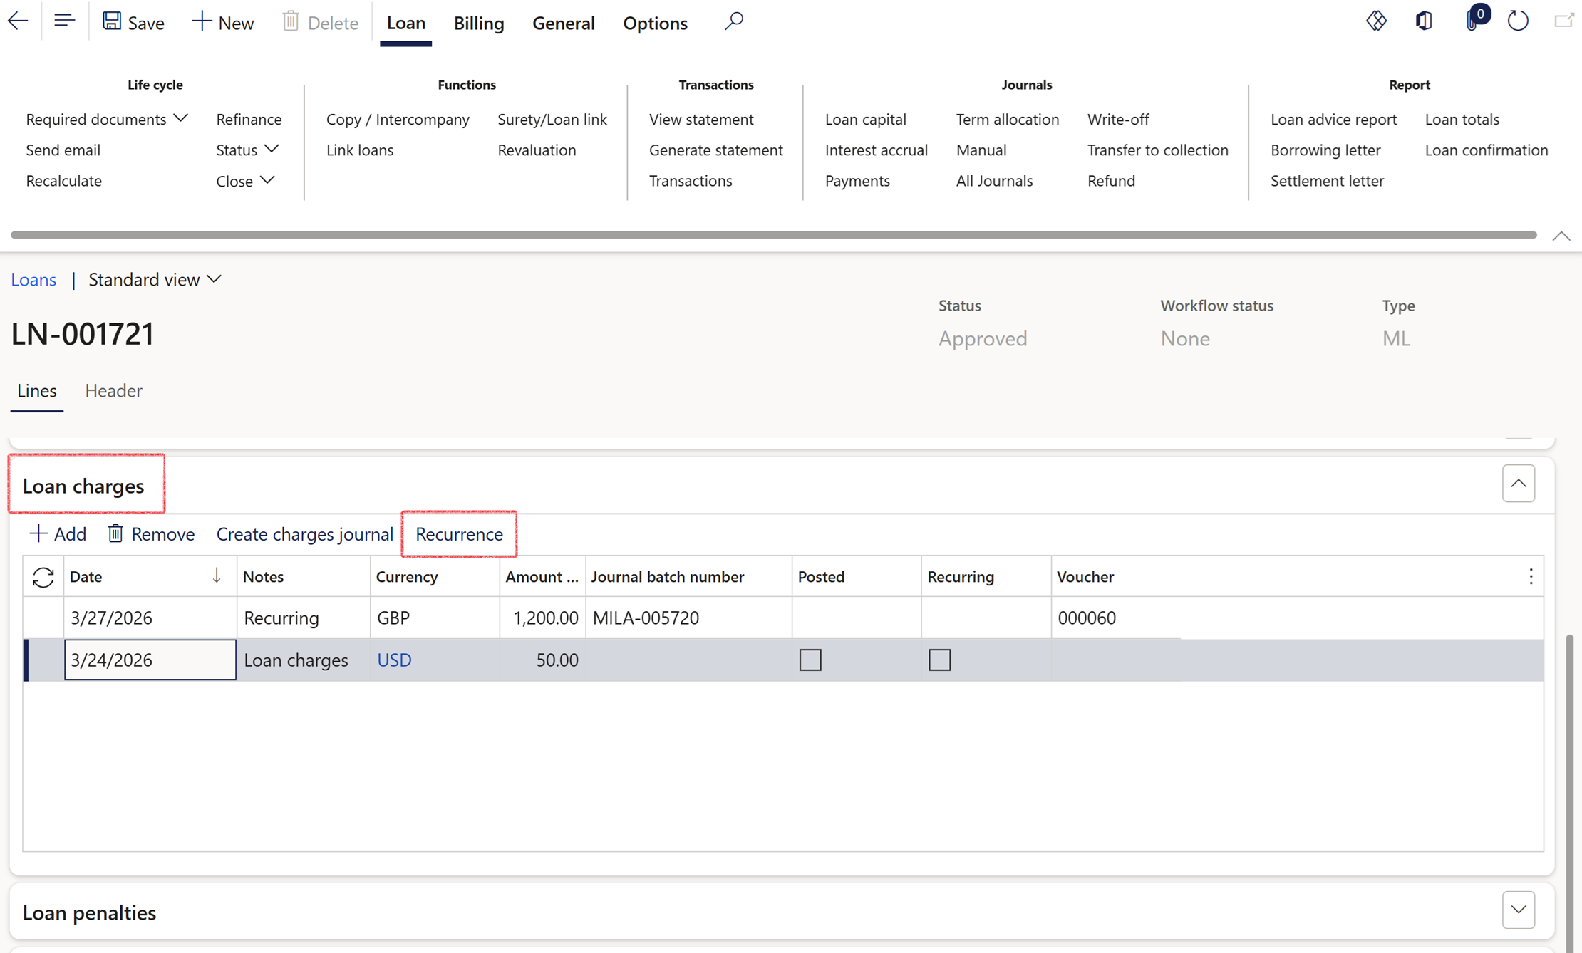Click the date field 3/24/2026

pos(150,660)
